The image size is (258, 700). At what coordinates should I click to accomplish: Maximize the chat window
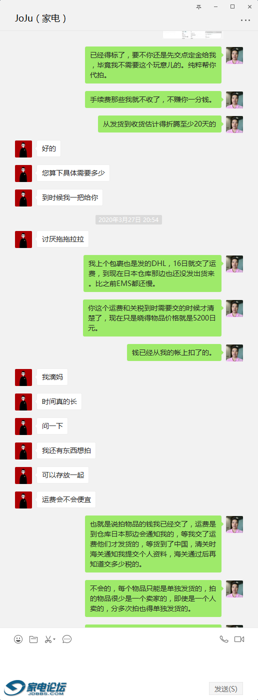[x=232, y=6]
